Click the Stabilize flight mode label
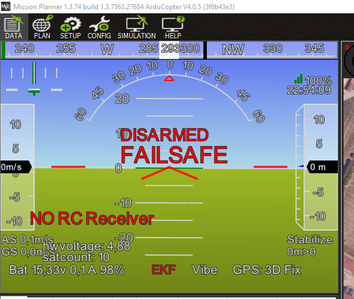 310,240
